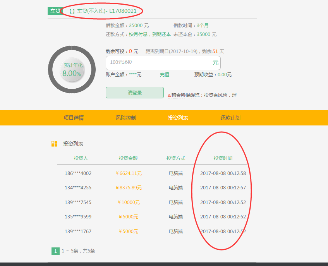Screen dimensions: 328x266
Task: Select the 投资列表 tab in the yellow bar
Action: (178, 118)
